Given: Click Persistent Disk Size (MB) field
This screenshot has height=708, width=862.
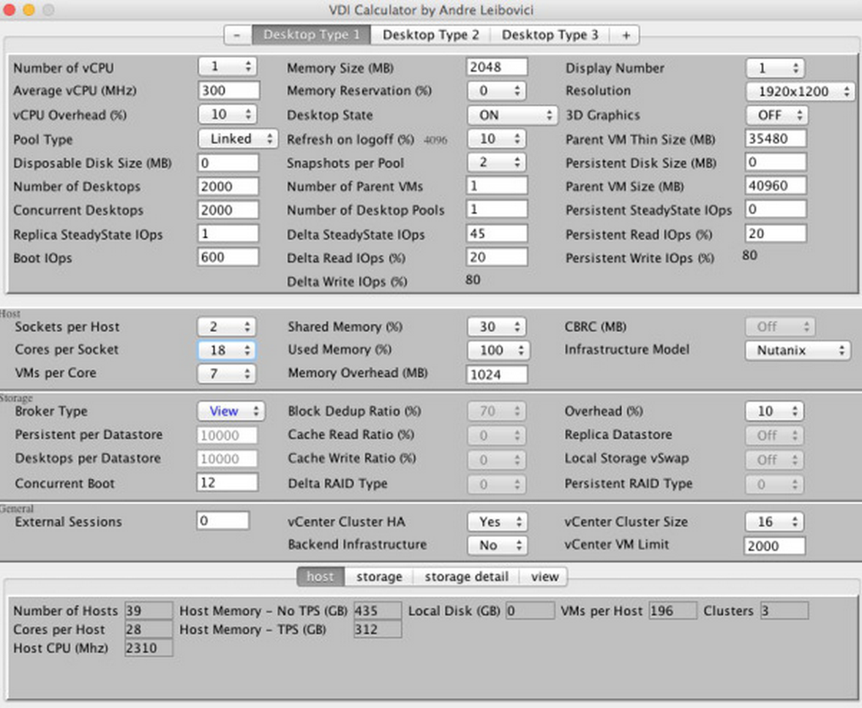Looking at the screenshot, I should [x=776, y=162].
